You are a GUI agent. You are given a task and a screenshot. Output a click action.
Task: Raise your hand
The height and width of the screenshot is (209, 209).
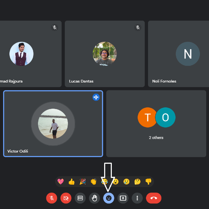(x=94, y=198)
